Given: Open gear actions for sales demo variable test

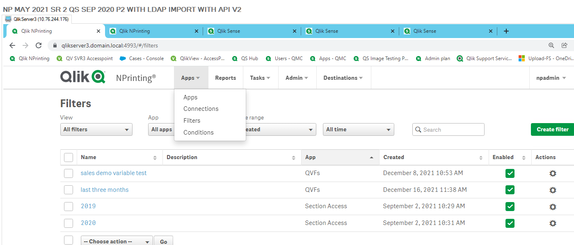Looking at the screenshot, I should click(553, 173).
